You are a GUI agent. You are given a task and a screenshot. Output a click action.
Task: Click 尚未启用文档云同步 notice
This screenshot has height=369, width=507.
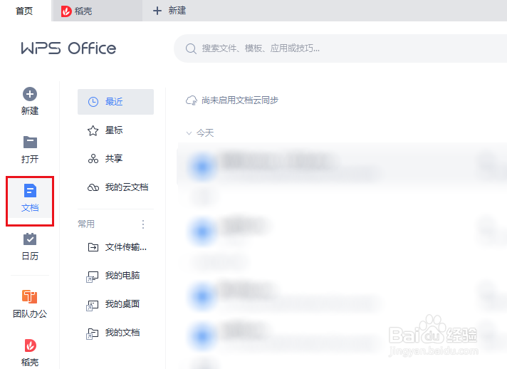click(x=239, y=100)
